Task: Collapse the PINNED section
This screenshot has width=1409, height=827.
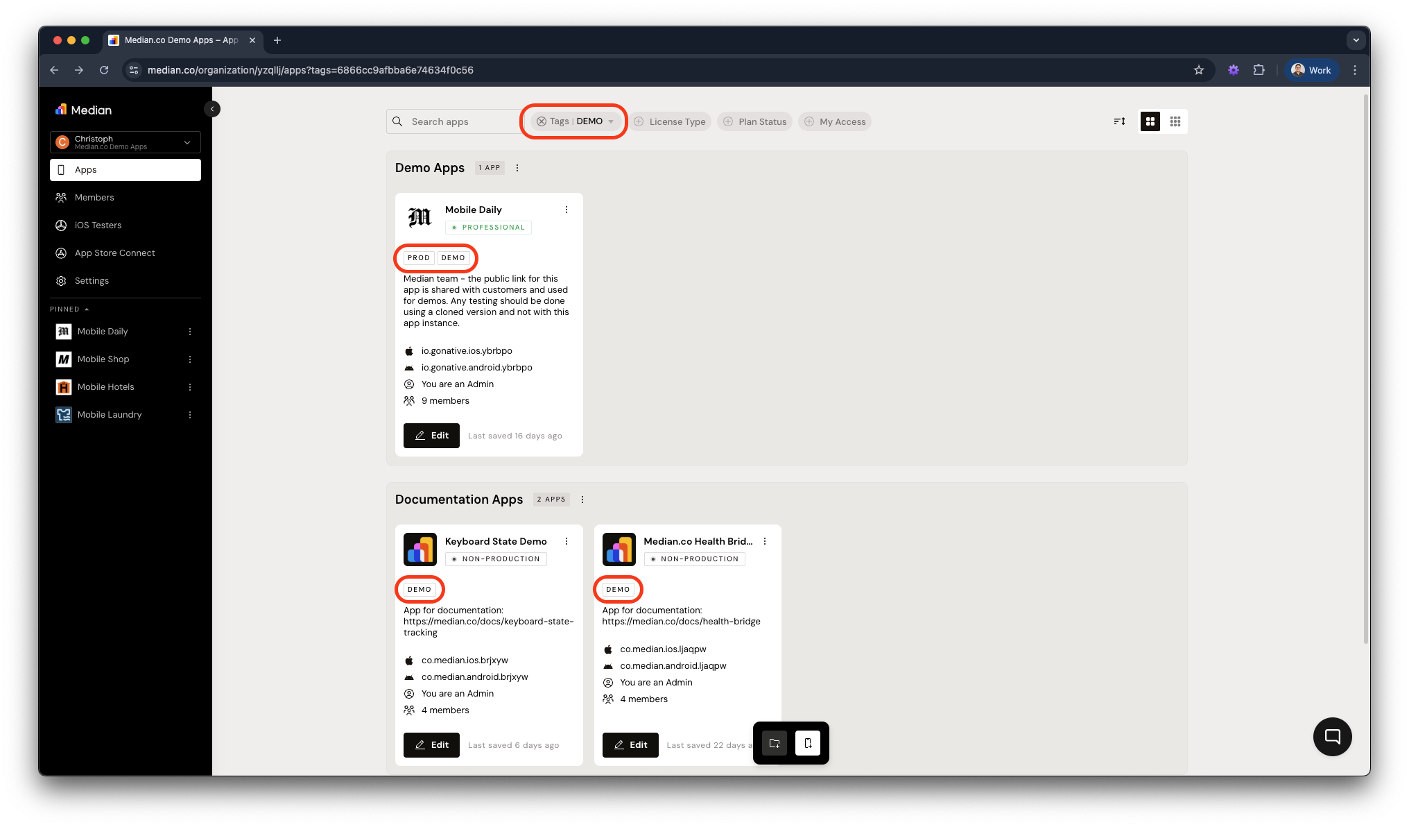Action: (69, 309)
